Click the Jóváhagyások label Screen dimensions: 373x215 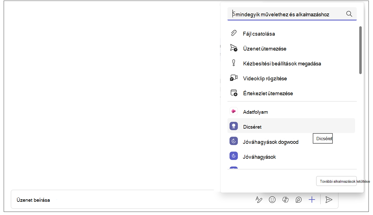(x=259, y=157)
